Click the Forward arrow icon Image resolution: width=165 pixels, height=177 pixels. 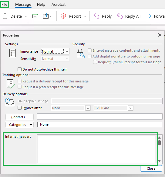149,16
